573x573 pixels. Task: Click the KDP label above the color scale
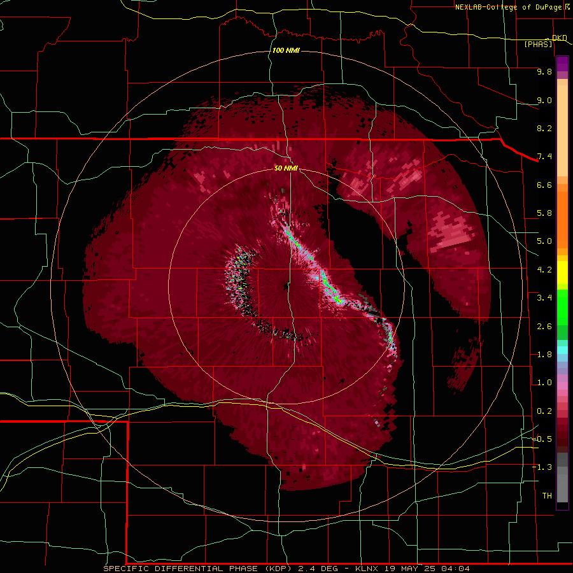(x=560, y=38)
